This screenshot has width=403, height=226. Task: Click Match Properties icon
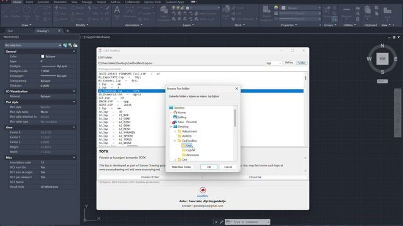tap(266, 13)
